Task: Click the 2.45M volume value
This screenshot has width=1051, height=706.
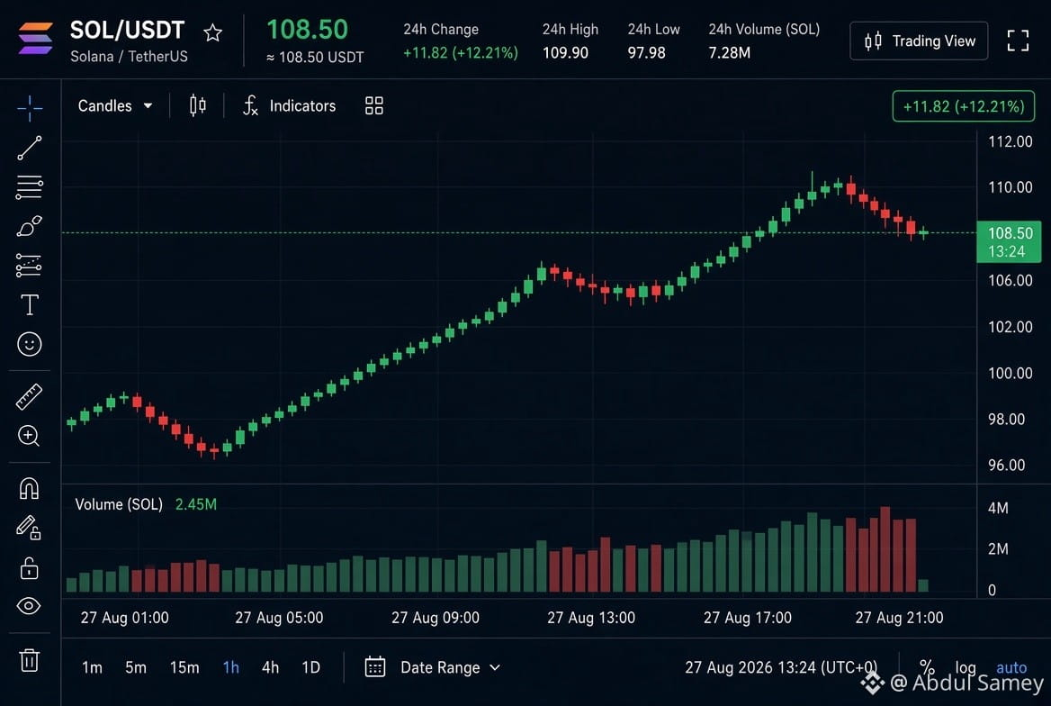Action: point(196,504)
